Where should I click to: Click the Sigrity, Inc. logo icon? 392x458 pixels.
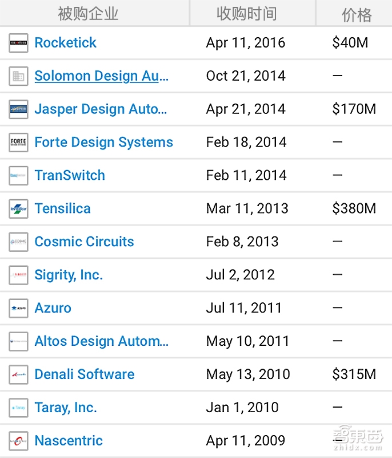point(18,275)
